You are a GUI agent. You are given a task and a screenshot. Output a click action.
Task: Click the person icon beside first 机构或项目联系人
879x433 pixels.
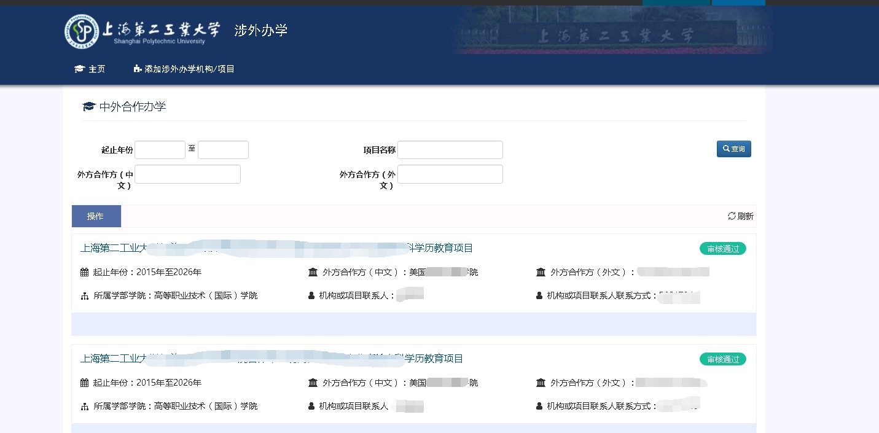click(x=311, y=296)
